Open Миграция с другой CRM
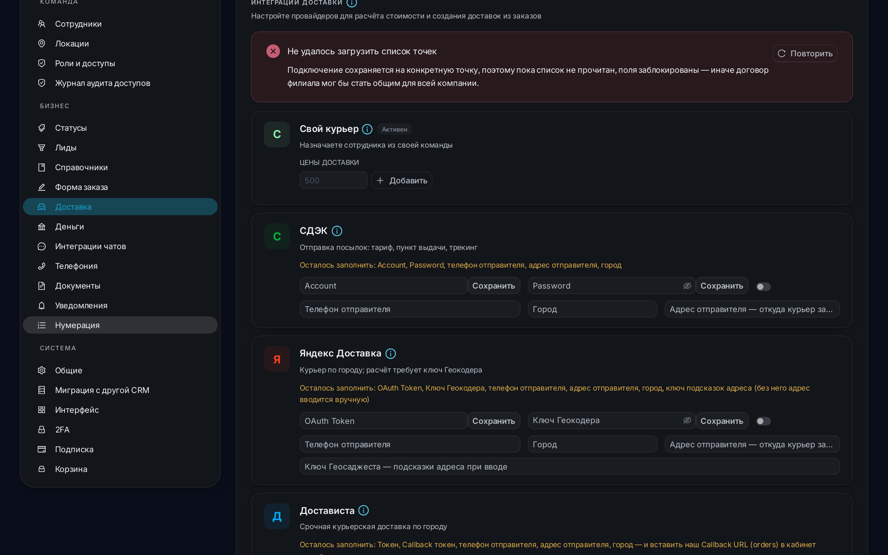Image resolution: width=888 pixels, height=555 pixels. 120,390
